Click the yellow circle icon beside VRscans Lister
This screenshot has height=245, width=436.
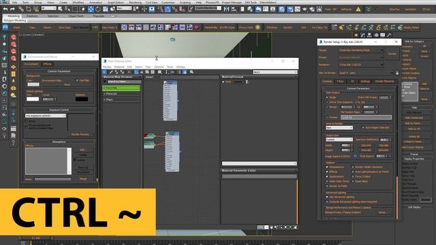(x=258, y=27)
